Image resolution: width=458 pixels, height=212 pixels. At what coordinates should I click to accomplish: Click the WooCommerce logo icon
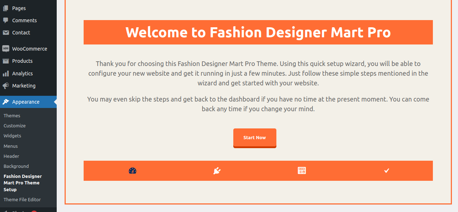[x=6, y=49]
